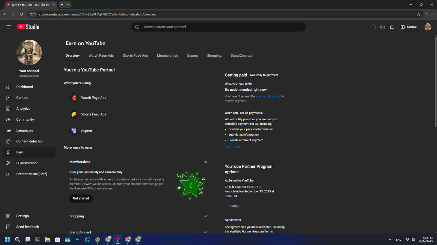Open Customization in the sidebar
The width and height of the screenshot is (437, 245).
click(x=27, y=163)
